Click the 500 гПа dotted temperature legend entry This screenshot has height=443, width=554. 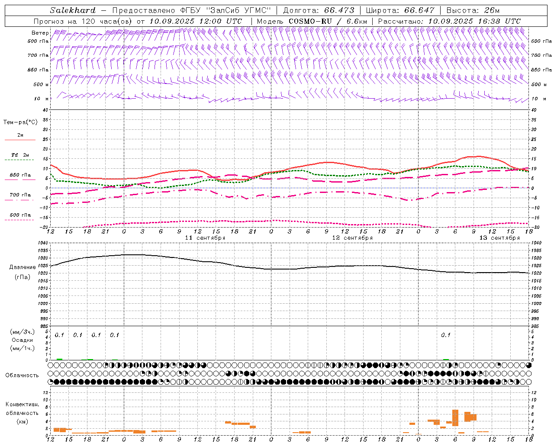coord(20,215)
